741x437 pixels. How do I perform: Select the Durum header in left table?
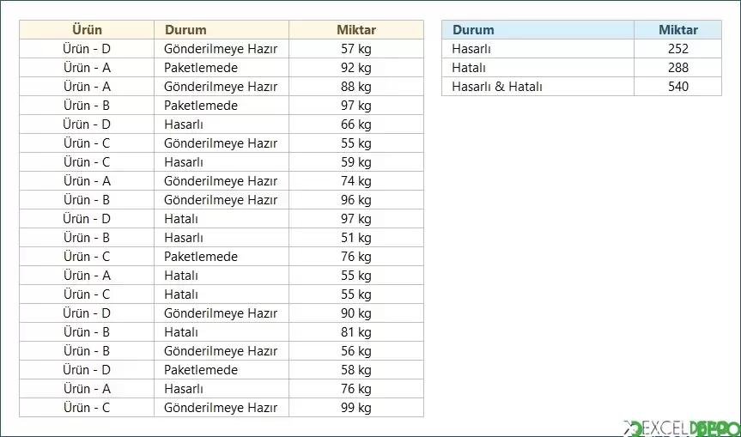tap(222, 30)
